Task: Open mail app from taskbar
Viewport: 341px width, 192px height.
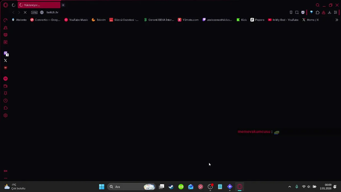Action: (191, 187)
